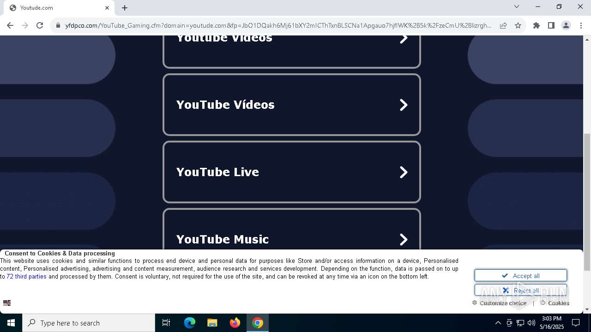Click the chevron on YouTube Live
Viewport: 591px width, 332px height.
[x=404, y=172]
